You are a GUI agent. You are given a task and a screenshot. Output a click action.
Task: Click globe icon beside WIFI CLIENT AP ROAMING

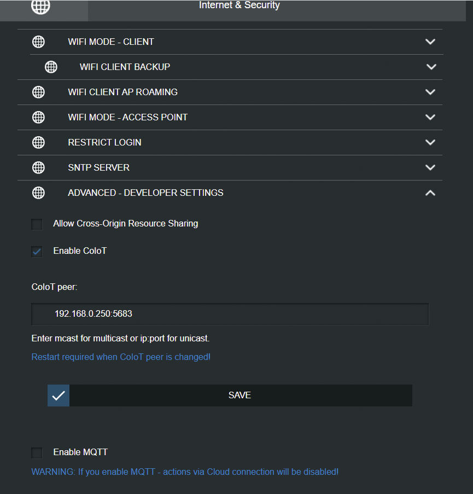38,92
